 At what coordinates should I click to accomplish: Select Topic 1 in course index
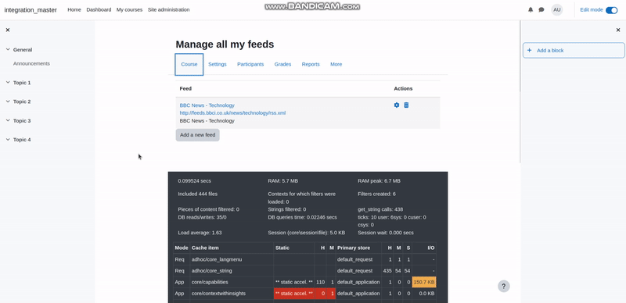click(x=22, y=83)
